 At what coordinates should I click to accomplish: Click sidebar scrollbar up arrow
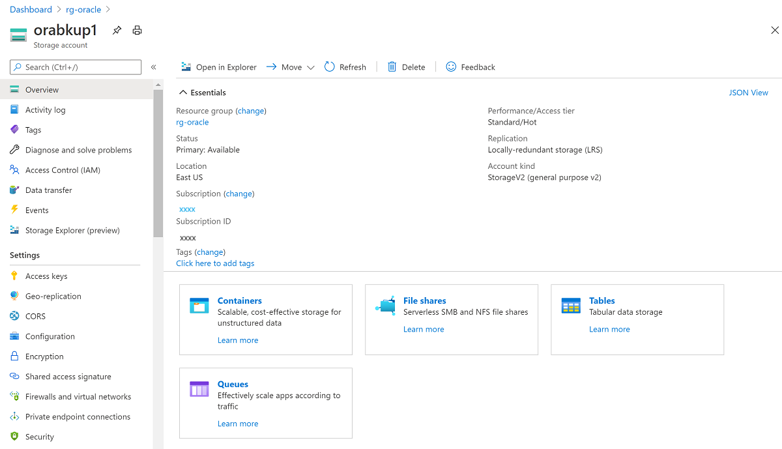pyautogui.click(x=158, y=85)
